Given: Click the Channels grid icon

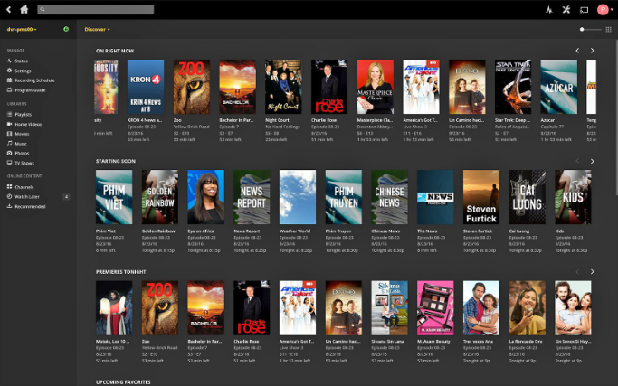Looking at the screenshot, I should pyautogui.click(x=9, y=187).
